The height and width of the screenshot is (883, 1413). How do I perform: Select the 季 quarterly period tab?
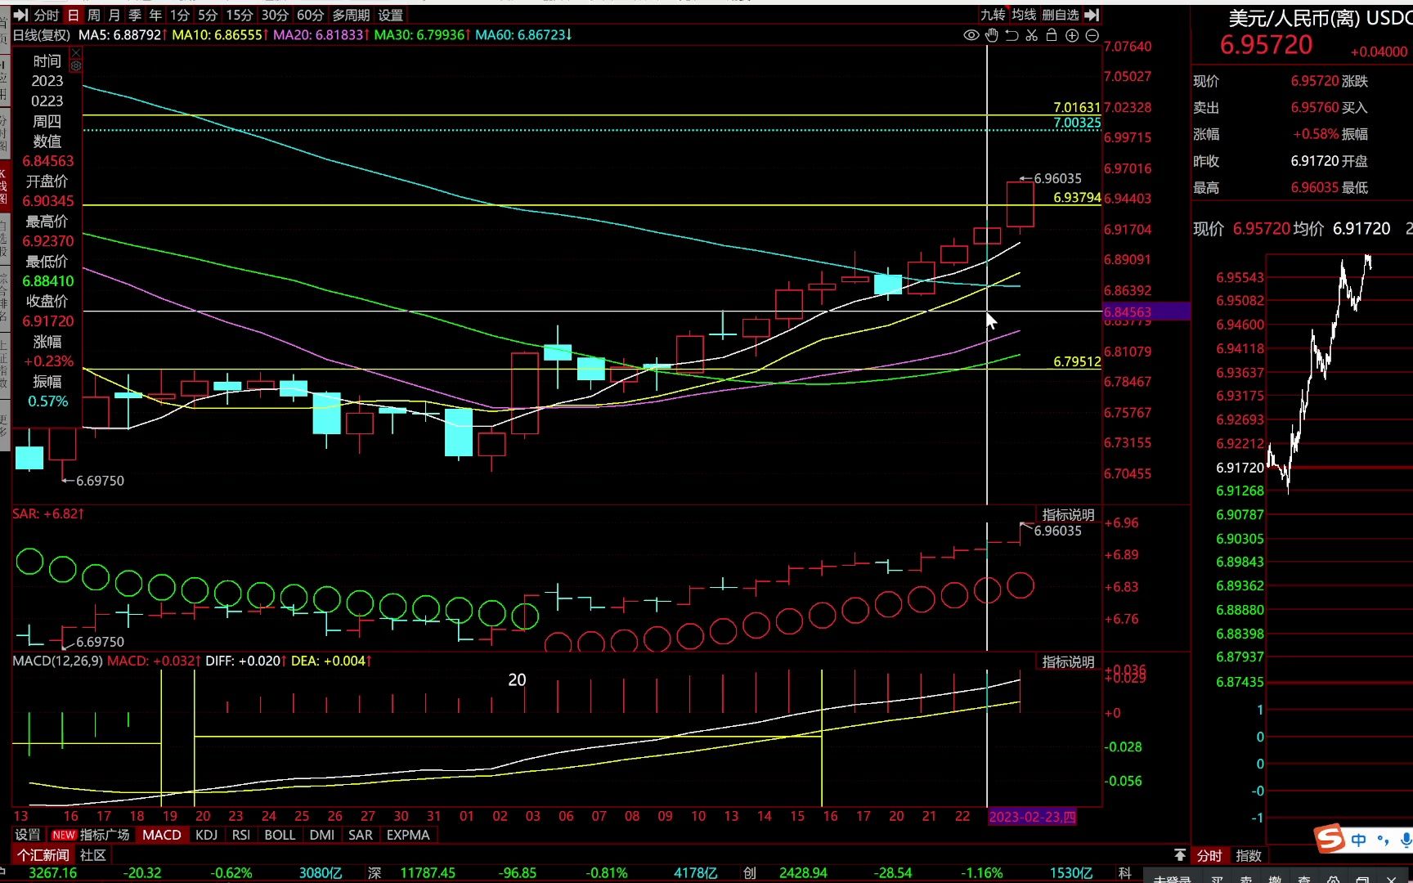pyautogui.click(x=135, y=15)
